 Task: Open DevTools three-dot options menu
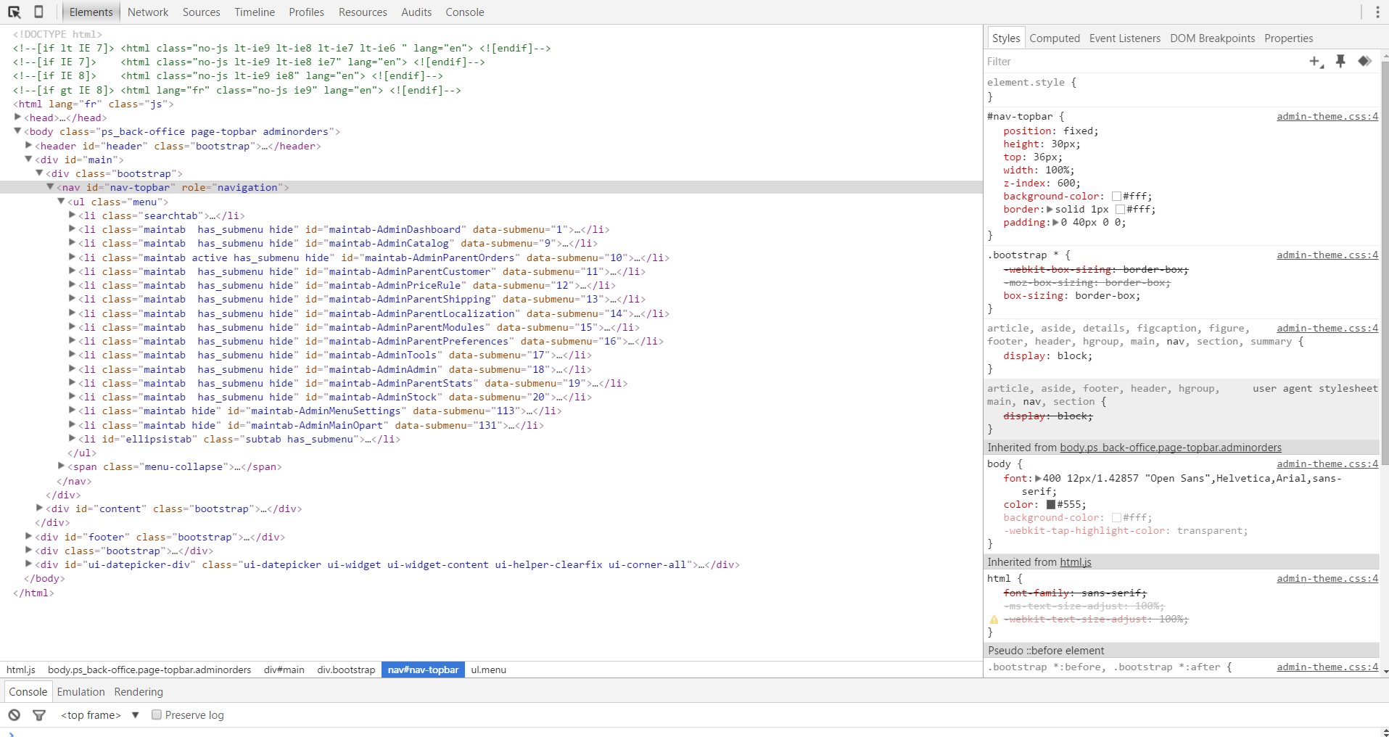[x=1377, y=12]
